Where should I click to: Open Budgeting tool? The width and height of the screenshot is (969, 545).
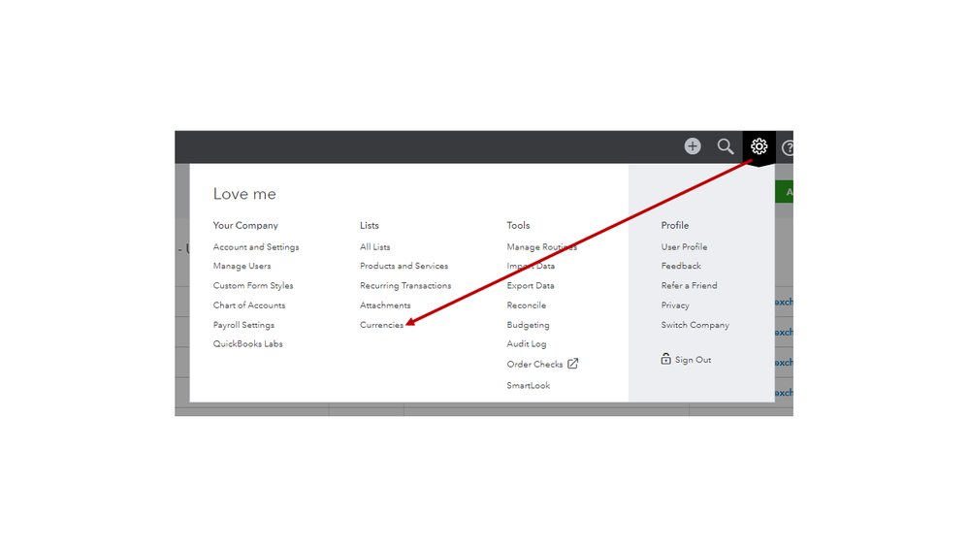point(528,325)
